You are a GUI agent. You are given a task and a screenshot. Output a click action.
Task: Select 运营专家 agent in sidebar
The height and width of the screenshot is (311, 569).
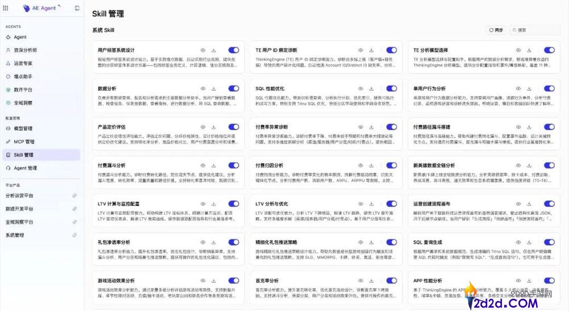pos(41,63)
